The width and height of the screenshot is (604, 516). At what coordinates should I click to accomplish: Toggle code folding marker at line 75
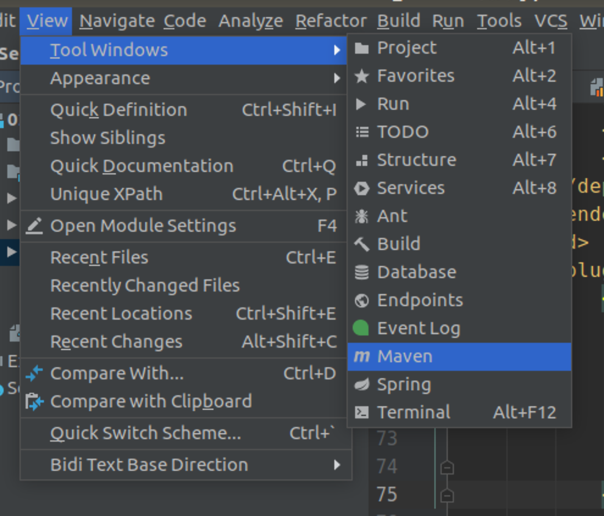(x=447, y=495)
